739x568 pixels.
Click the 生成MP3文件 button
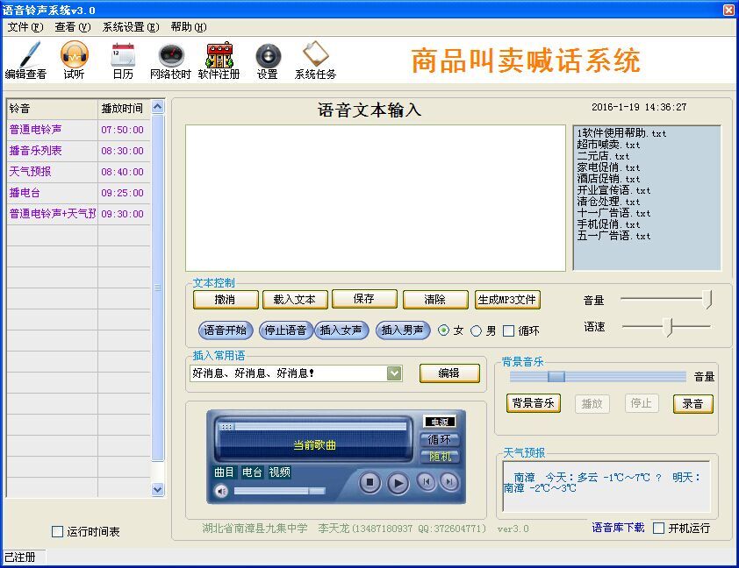point(507,299)
